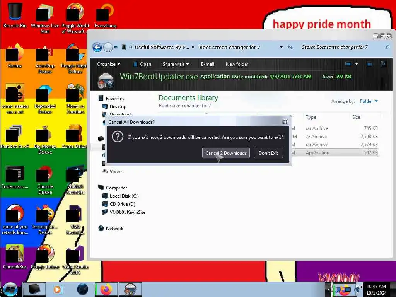Expand the Share with menu

176,64
